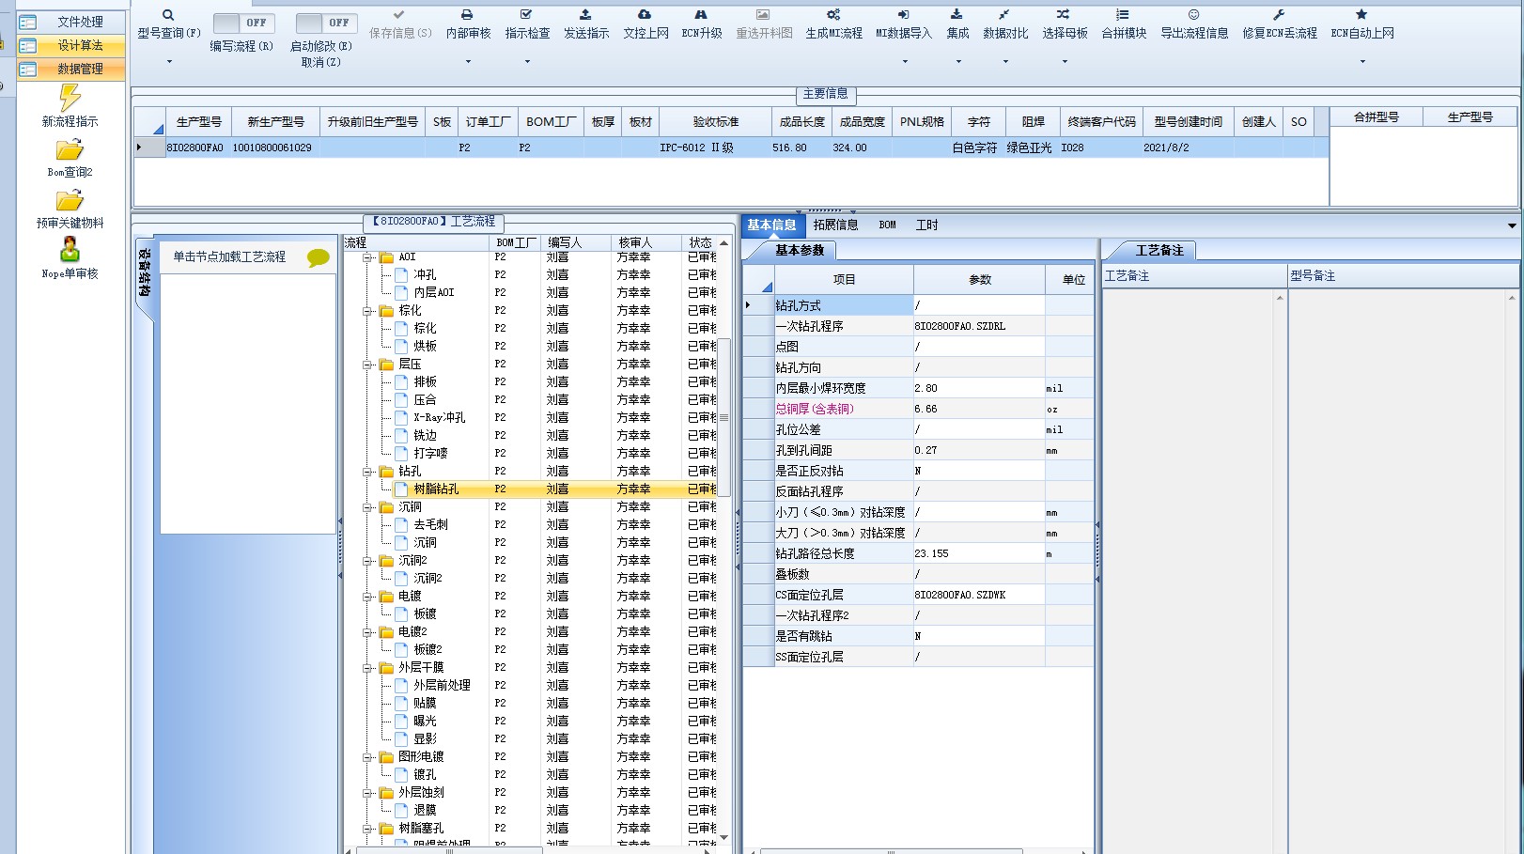
Task: Click the 保存信息 checkmark icon
Action: pos(399,15)
